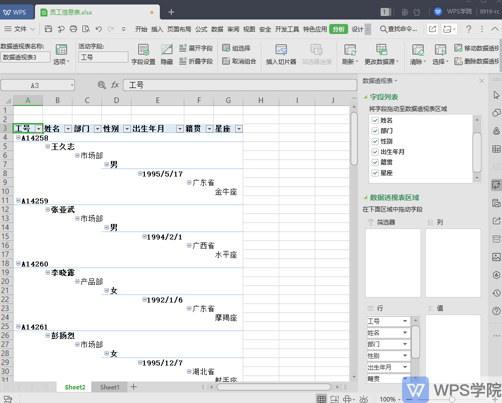Select column header H

click(x=261, y=100)
